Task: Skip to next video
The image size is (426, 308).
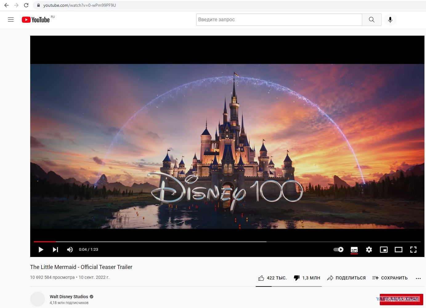Action: point(55,250)
